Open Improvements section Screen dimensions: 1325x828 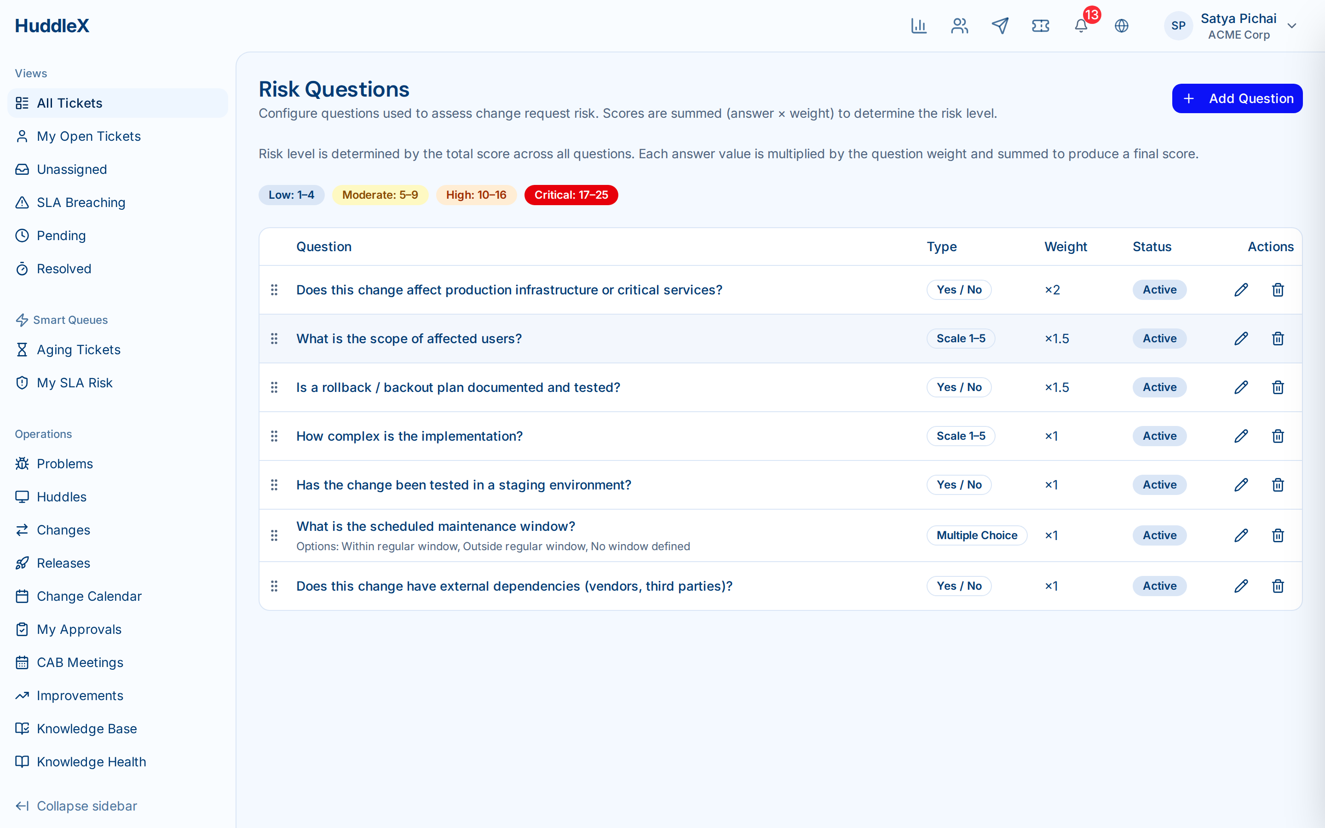[x=118, y=696]
